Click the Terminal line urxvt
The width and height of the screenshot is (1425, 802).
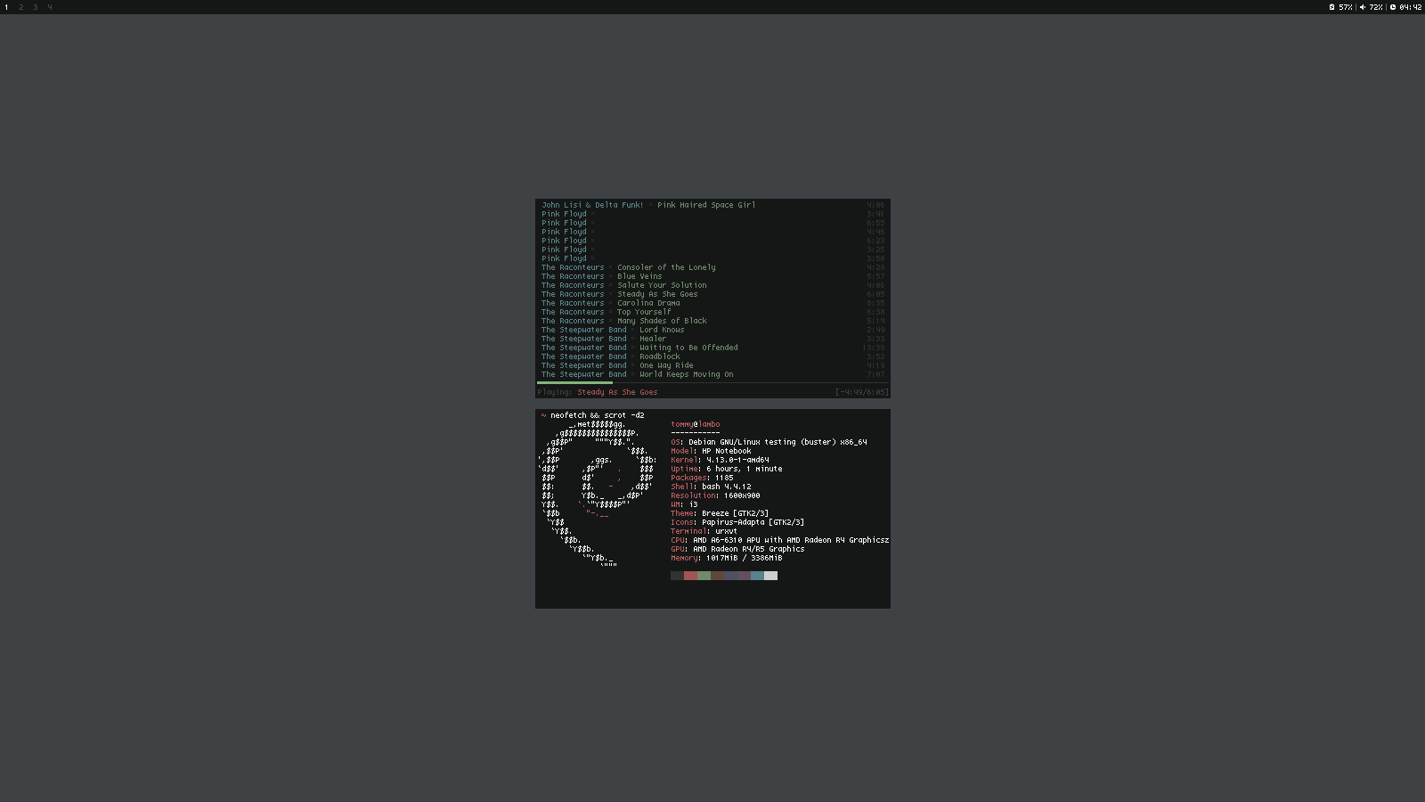(704, 531)
